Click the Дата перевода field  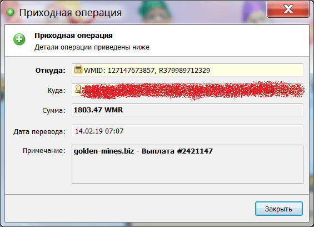[187, 131]
